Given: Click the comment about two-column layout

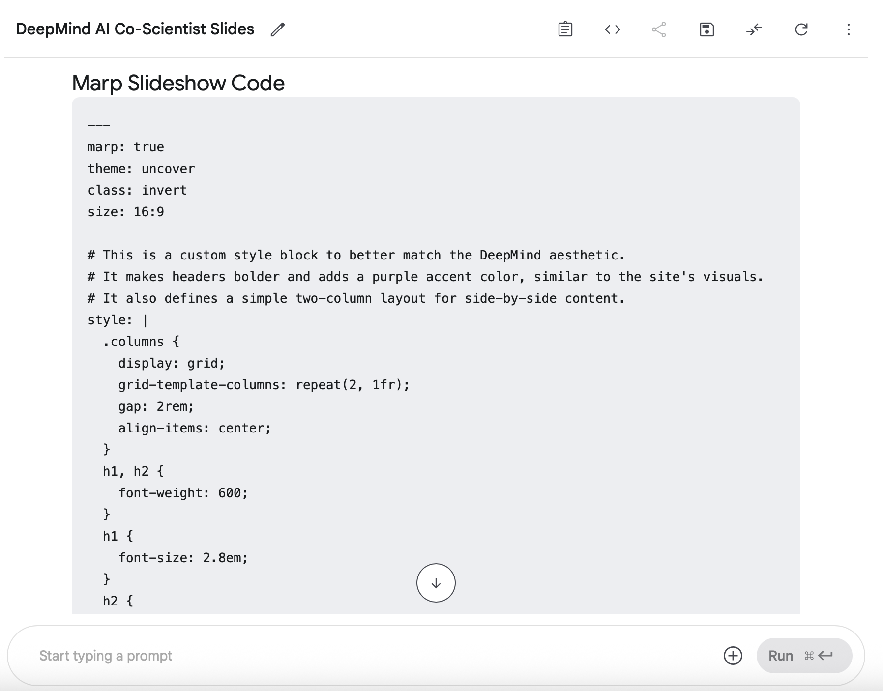Looking at the screenshot, I should pyautogui.click(x=356, y=298).
